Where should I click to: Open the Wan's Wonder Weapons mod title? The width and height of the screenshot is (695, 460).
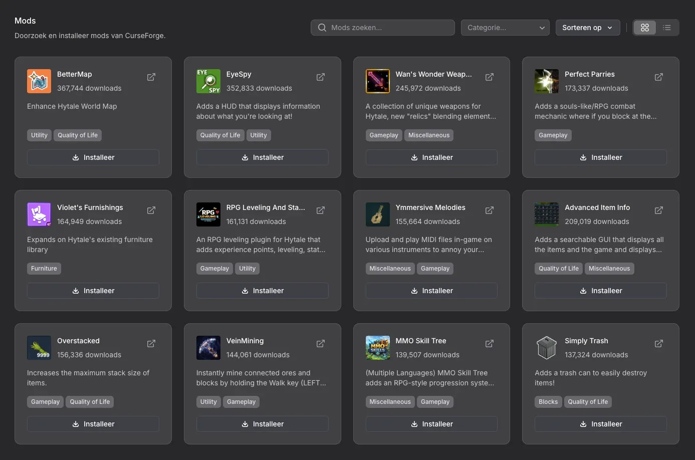coord(433,74)
